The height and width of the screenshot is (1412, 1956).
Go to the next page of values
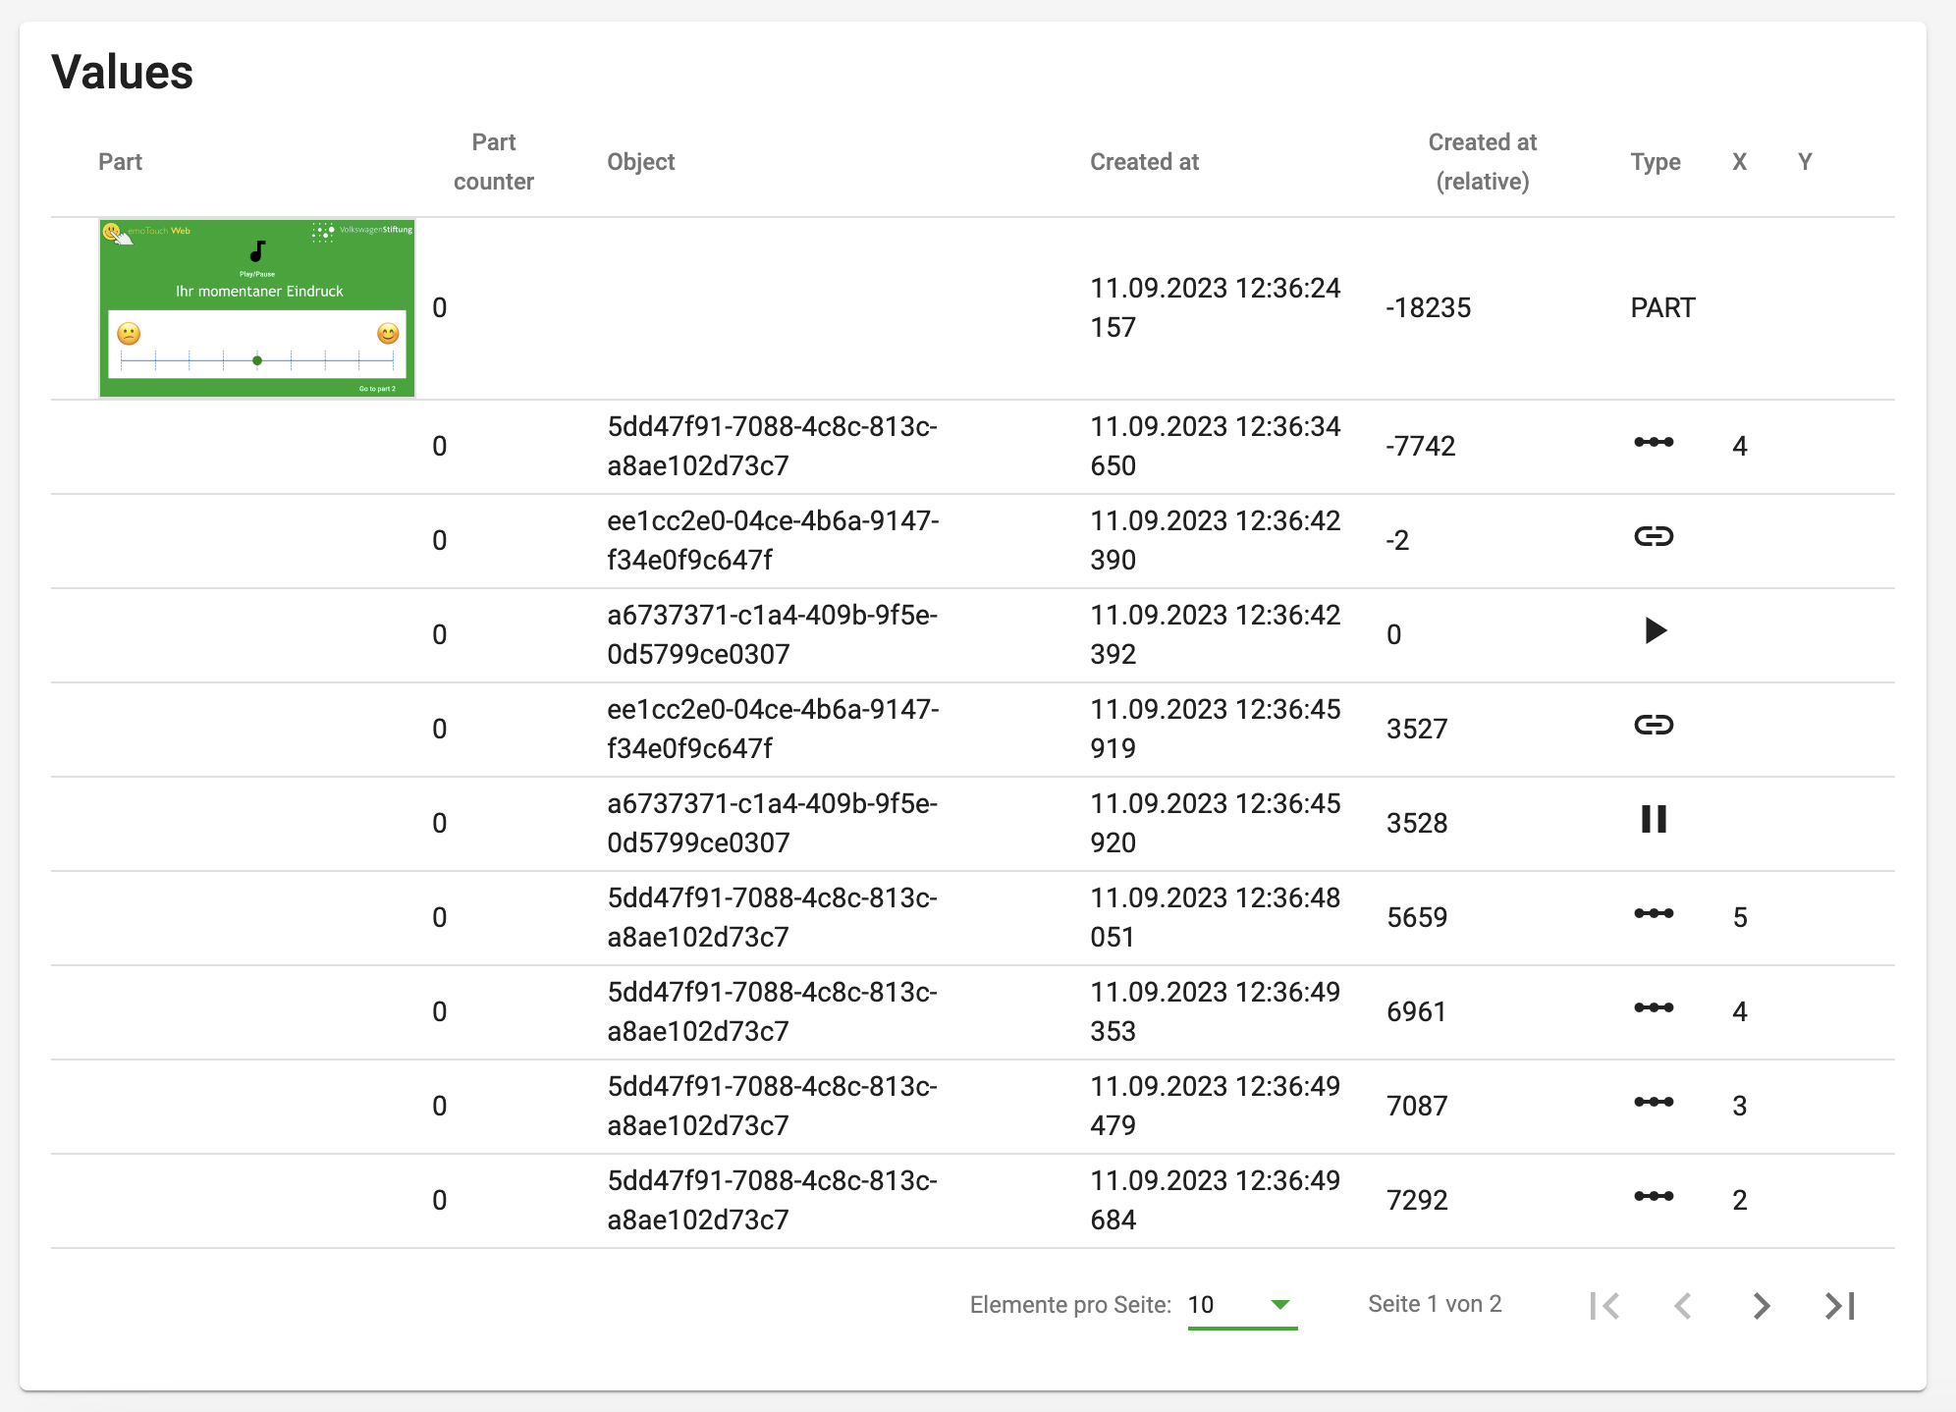[x=1762, y=1305]
